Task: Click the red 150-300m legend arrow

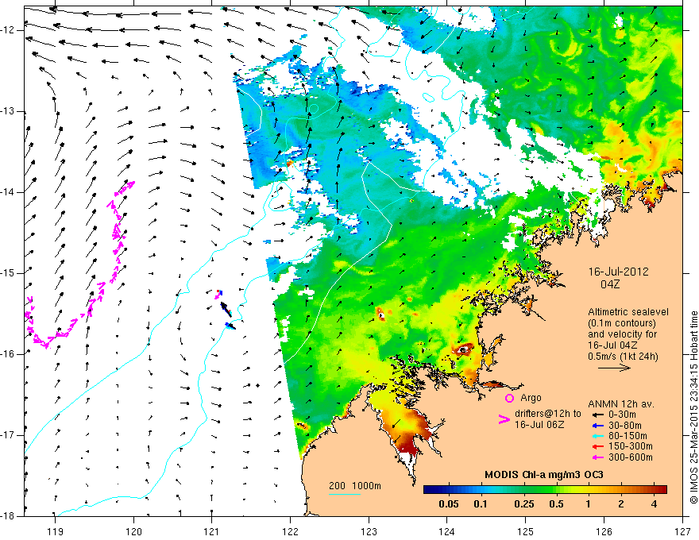Action: pos(597,447)
